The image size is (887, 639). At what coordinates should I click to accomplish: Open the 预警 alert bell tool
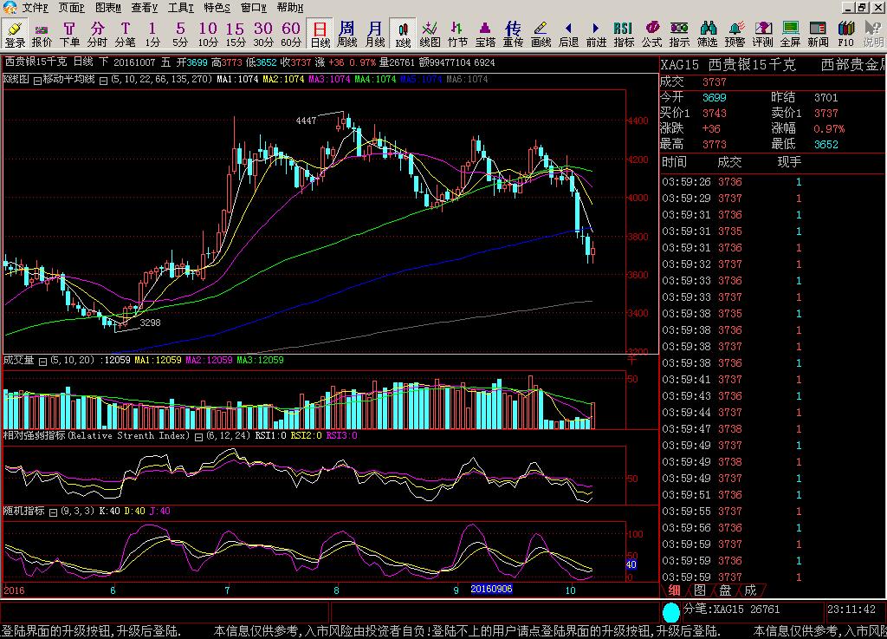(x=735, y=34)
